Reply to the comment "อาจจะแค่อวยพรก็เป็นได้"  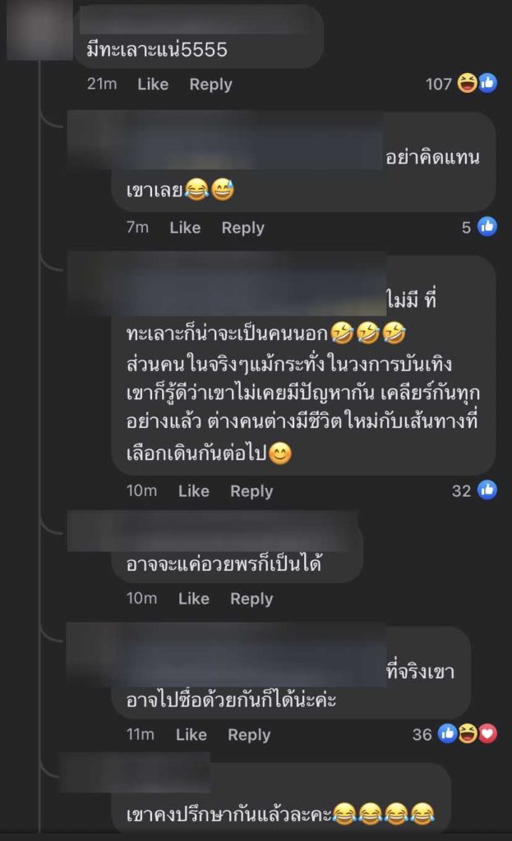[251, 599]
